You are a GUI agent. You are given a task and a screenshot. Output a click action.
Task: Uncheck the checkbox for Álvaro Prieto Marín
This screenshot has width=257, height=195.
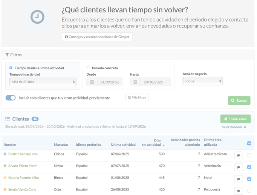click(x=249, y=167)
